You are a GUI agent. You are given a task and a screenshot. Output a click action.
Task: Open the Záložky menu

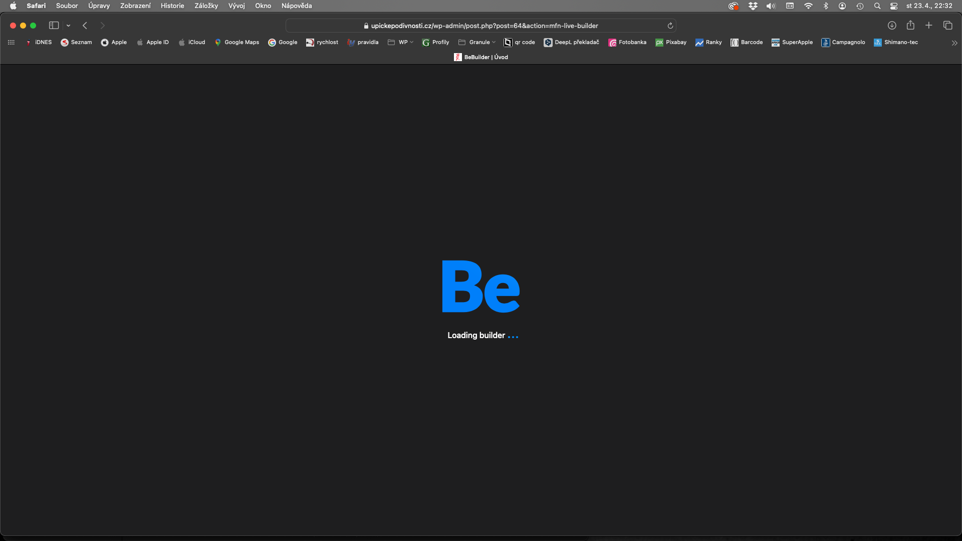click(x=206, y=6)
